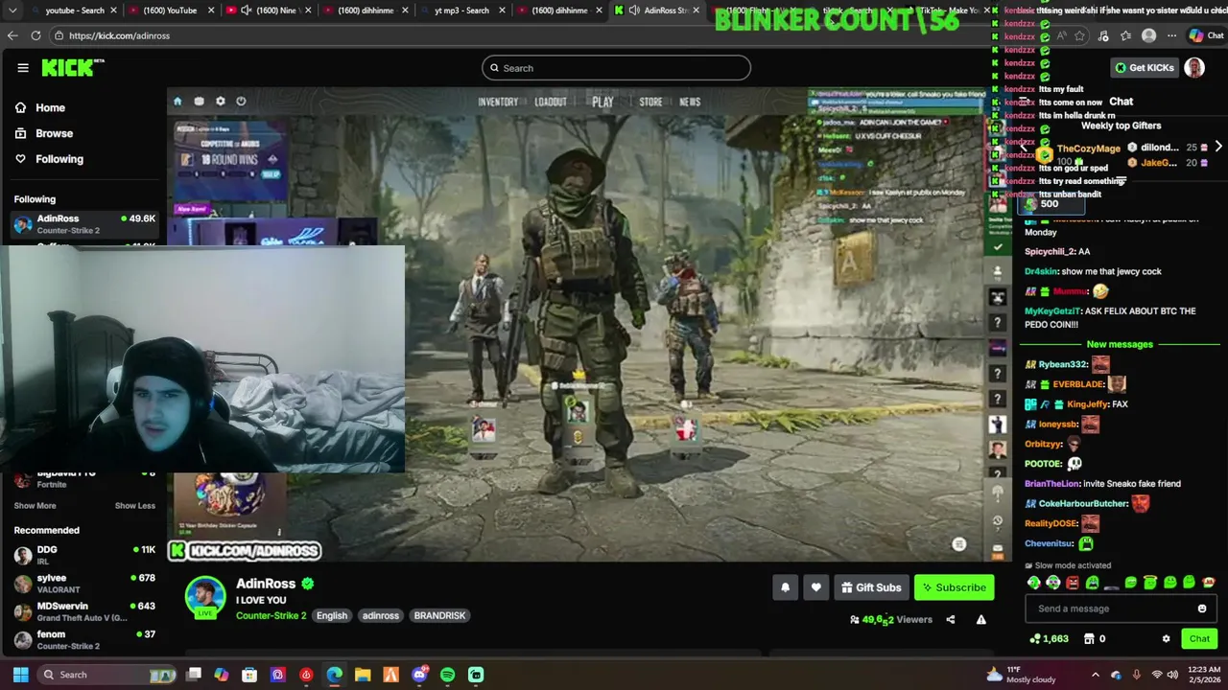Viewport: 1228px width, 690px height.
Task: Switch to the youtube - Search tab
Action: coord(74,11)
